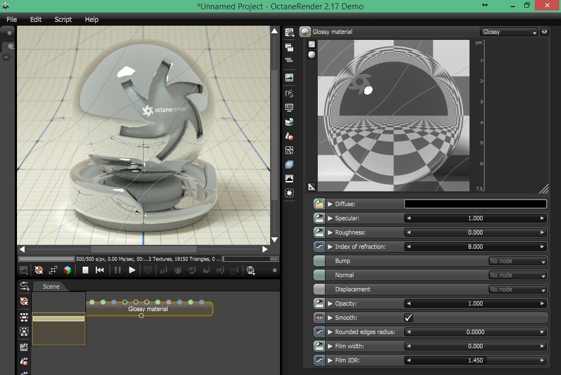
Task: Click the Diffuse node type icon button
Action: coord(319,204)
